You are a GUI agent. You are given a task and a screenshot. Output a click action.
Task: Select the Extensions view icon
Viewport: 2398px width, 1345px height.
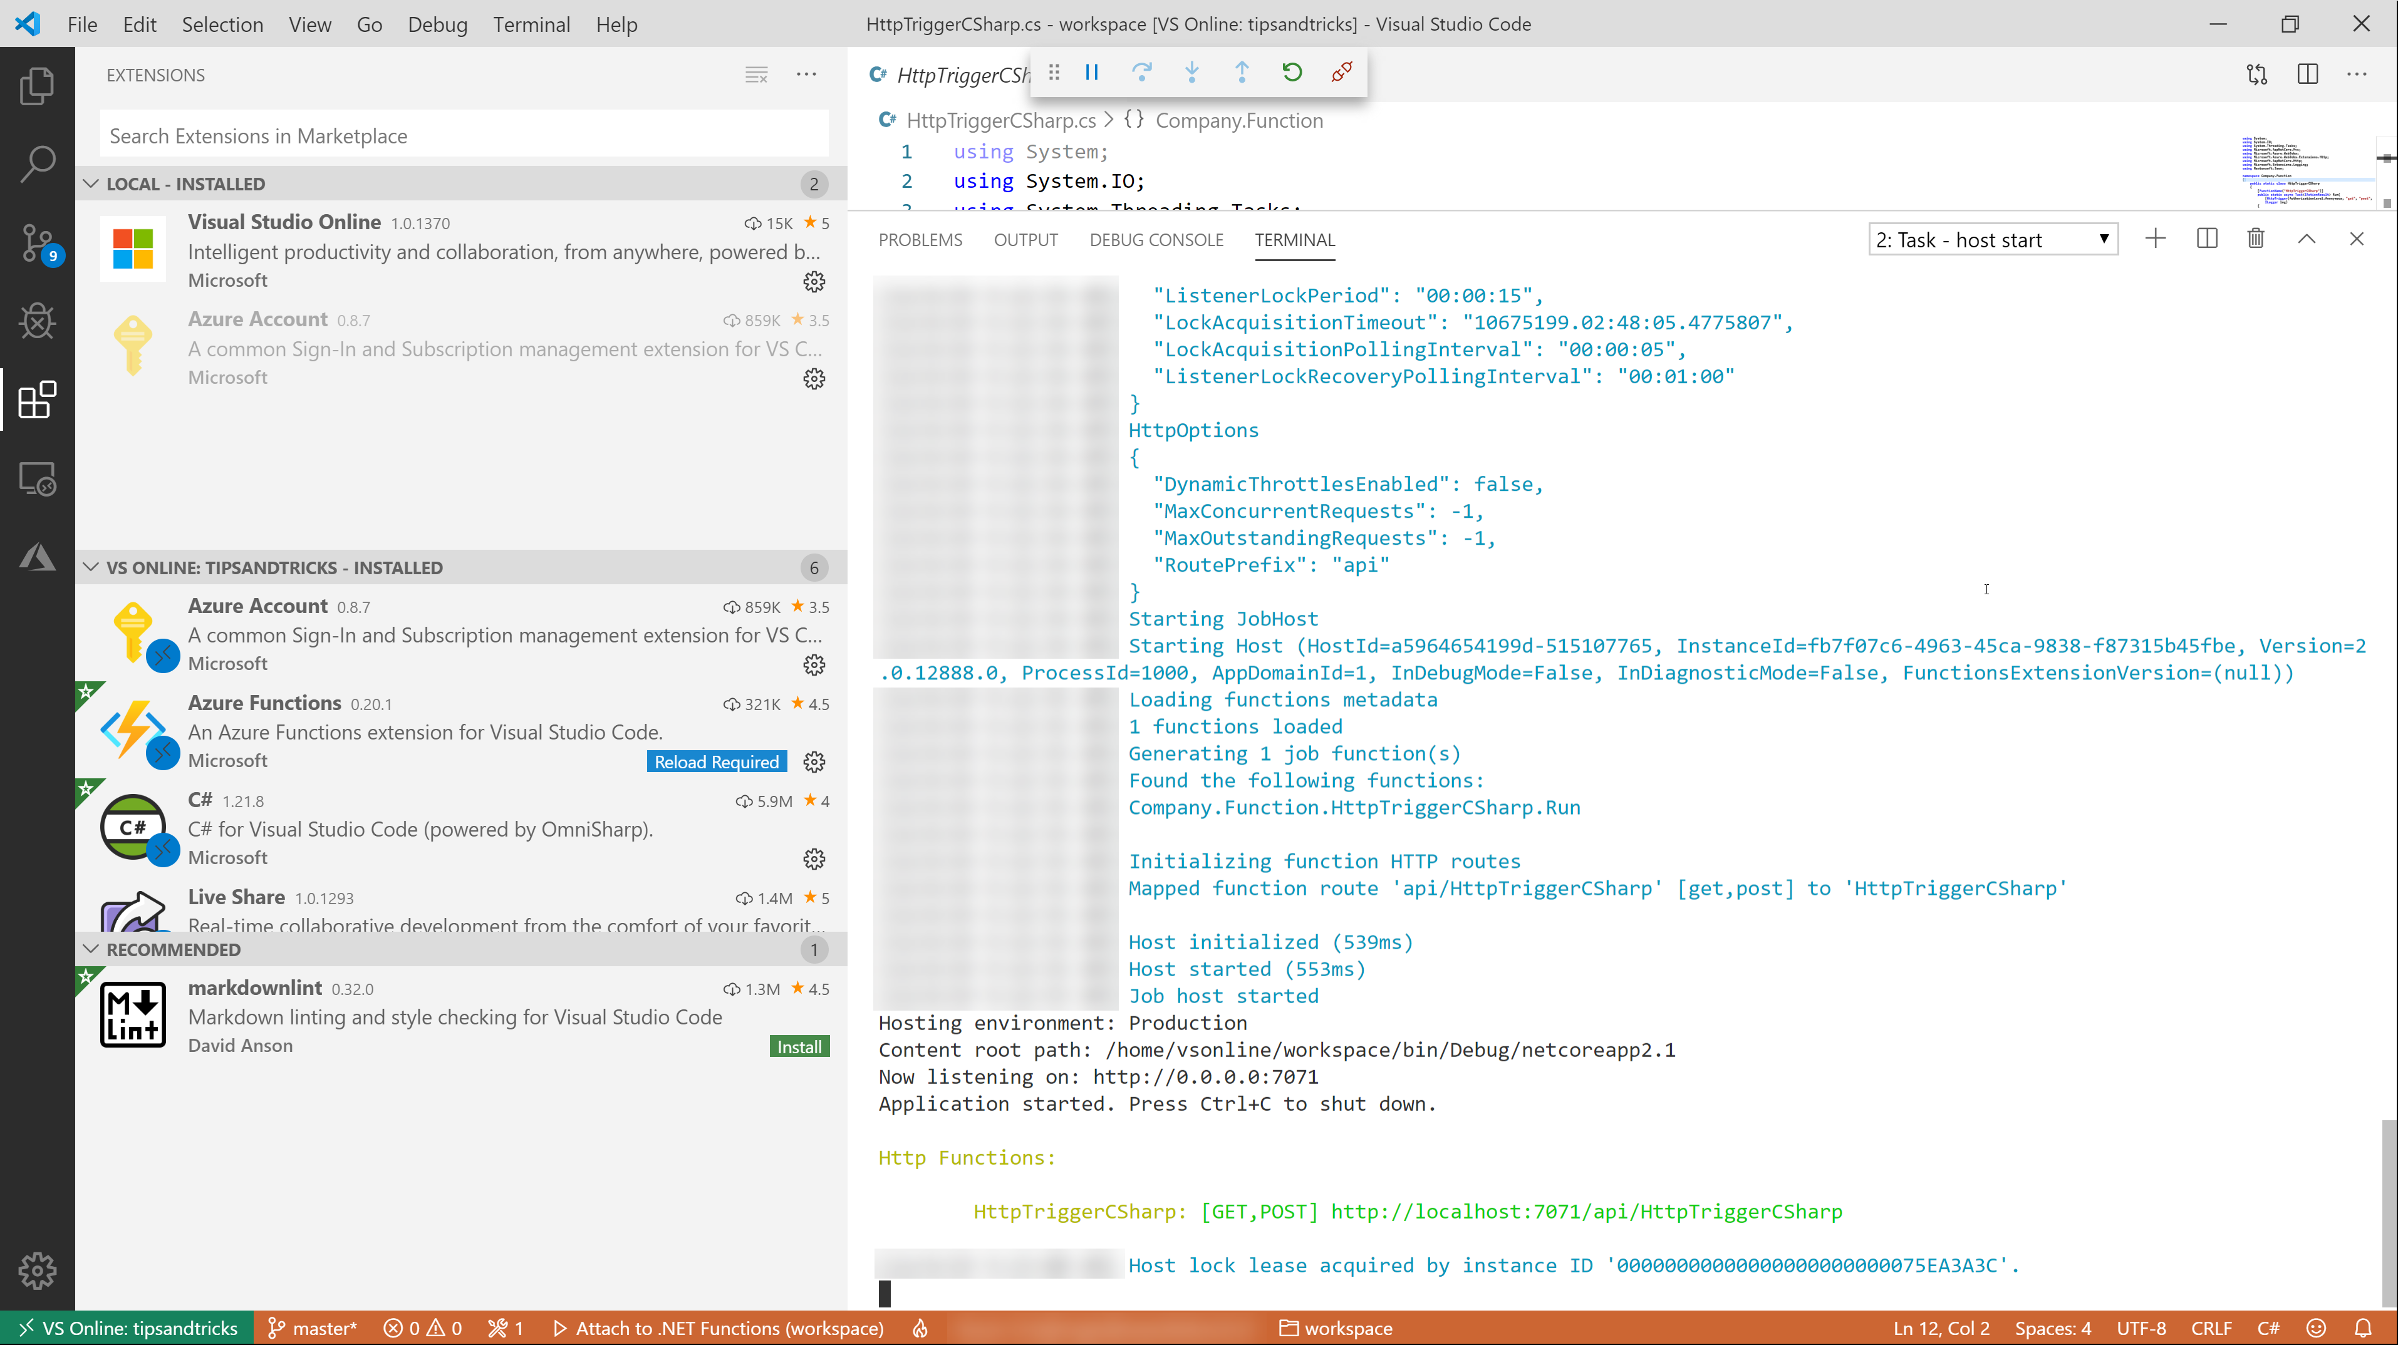pyautogui.click(x=37, y=400)
